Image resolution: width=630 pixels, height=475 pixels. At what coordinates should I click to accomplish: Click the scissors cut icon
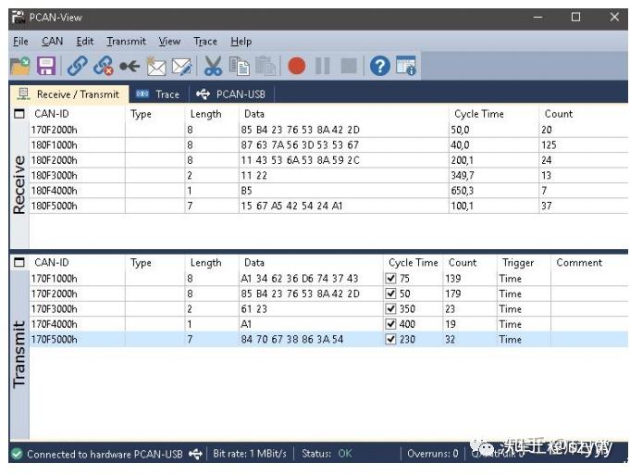[x=213, y=66]
